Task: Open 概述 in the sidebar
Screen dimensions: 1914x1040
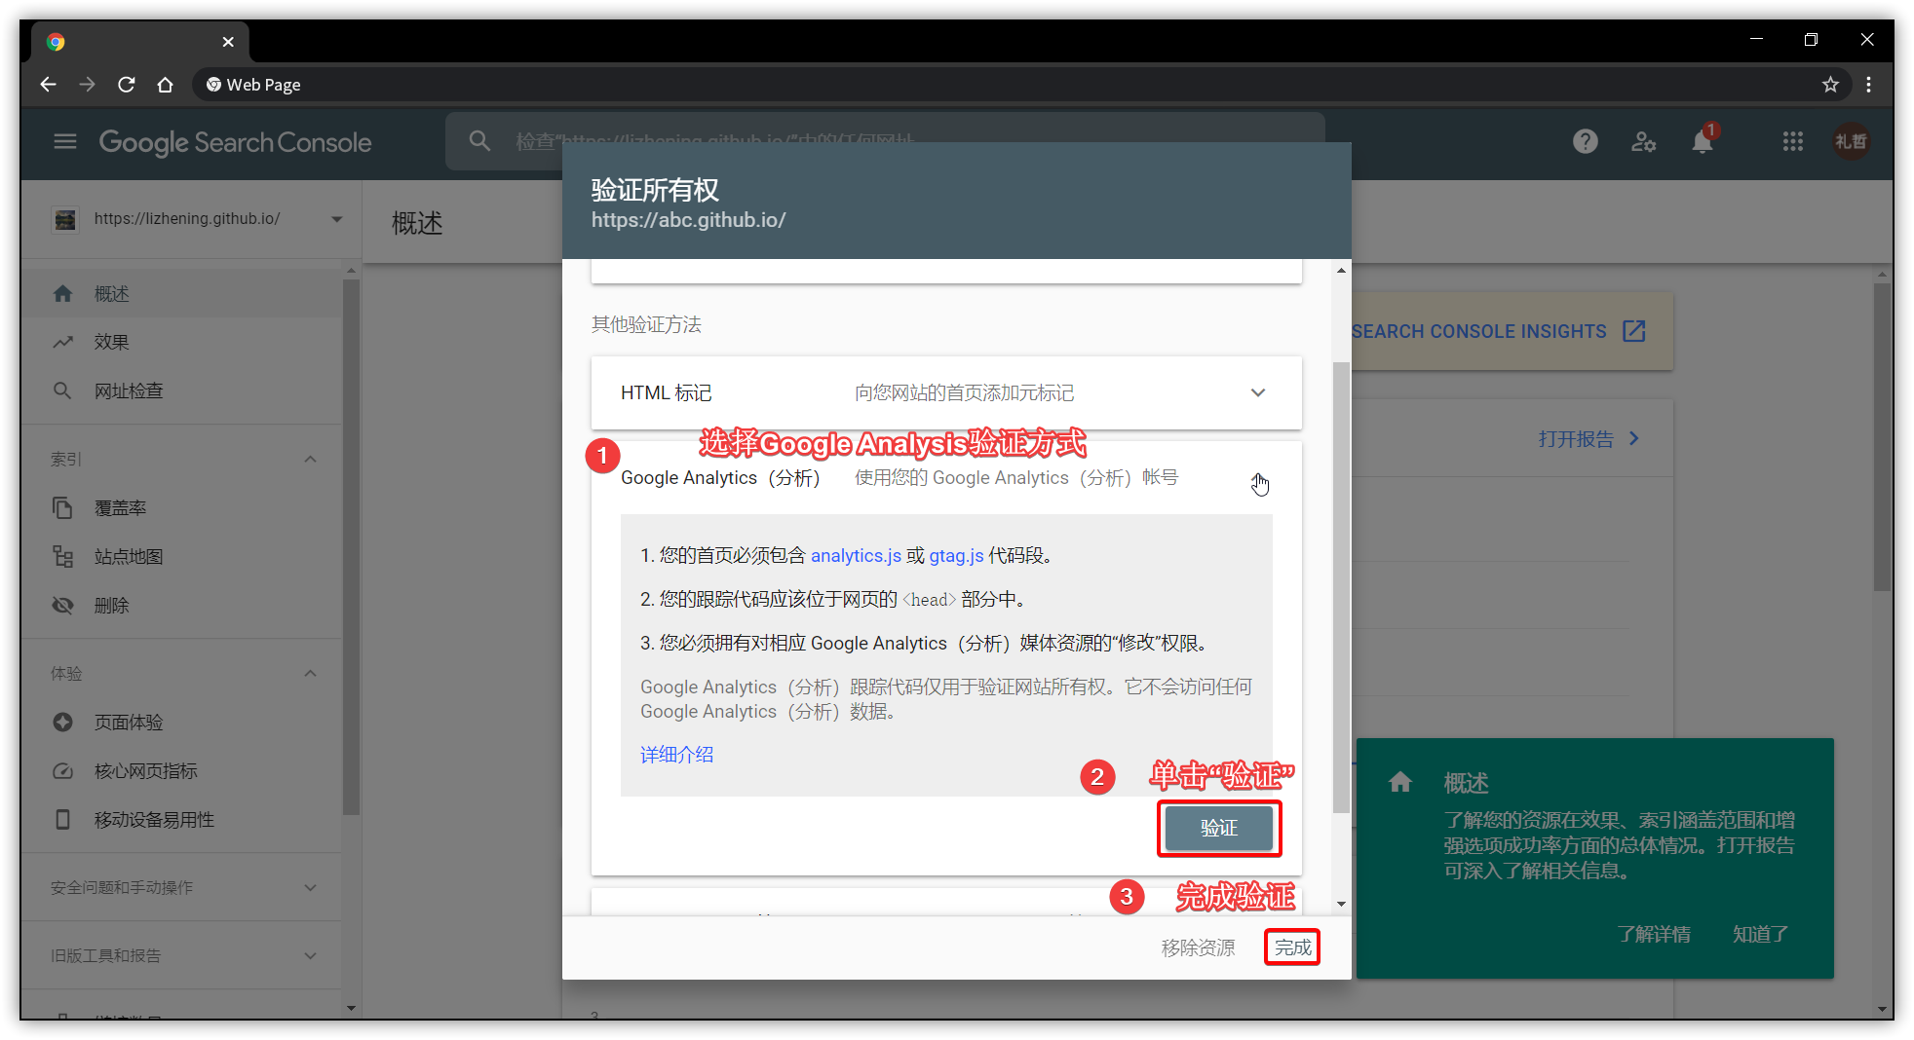Action: point(181,293)
